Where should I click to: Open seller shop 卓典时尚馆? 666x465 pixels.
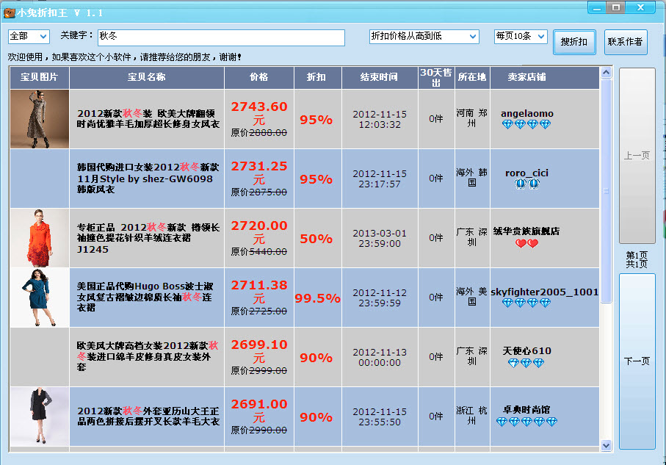coord(526,410)
